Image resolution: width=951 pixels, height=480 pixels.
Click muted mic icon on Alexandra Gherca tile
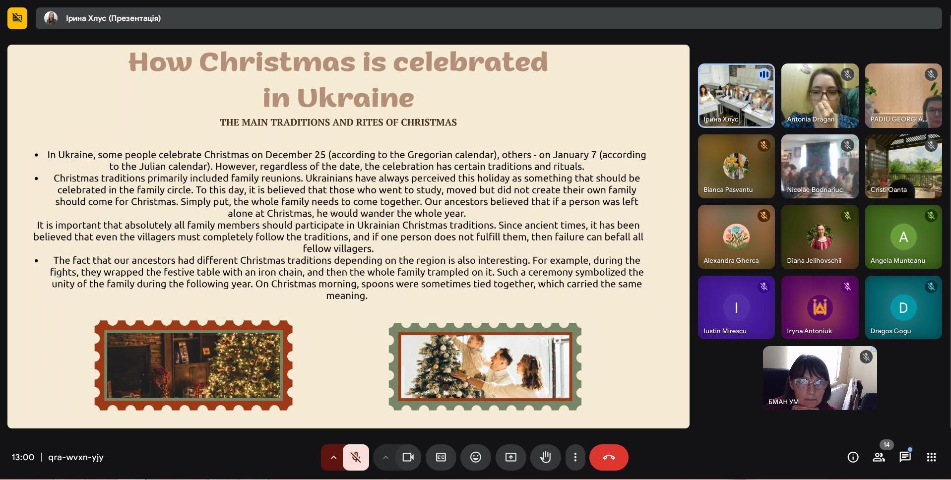click(764, 216)
